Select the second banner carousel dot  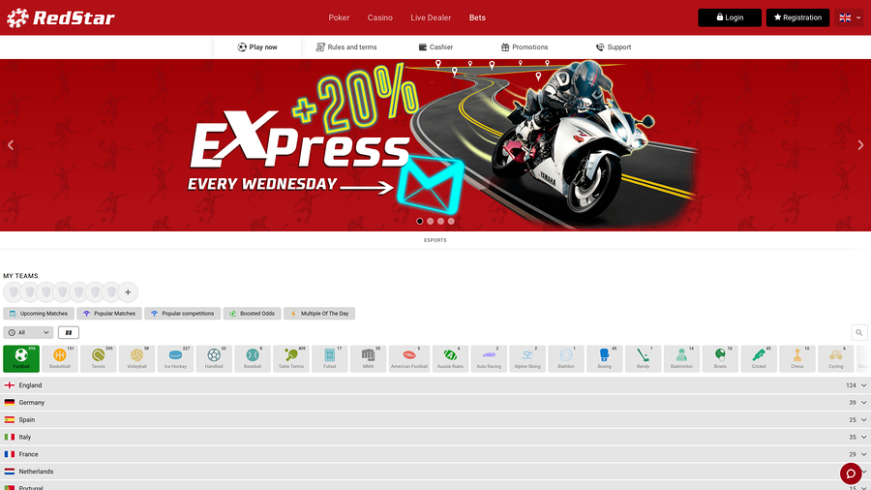(x=431, y=221)
